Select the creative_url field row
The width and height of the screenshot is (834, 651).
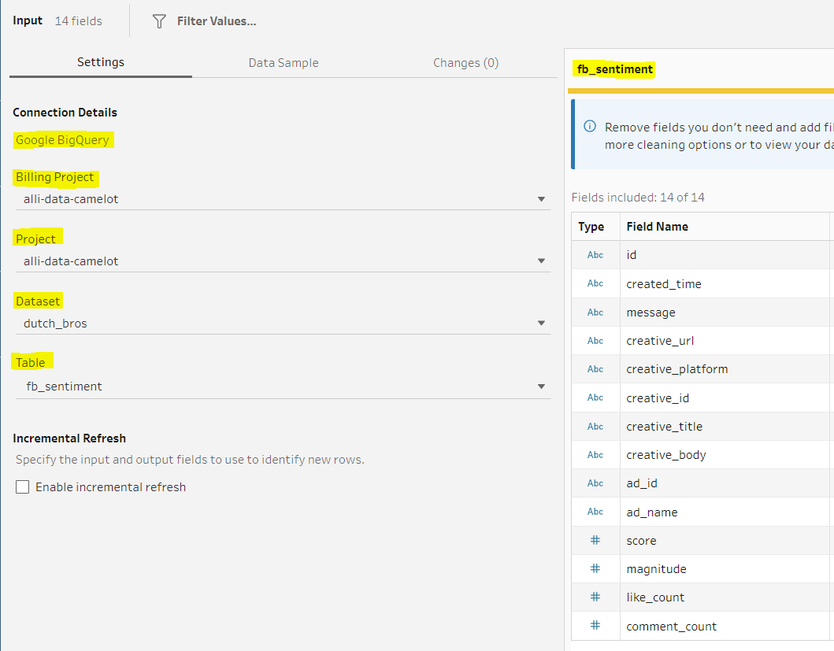[x=660, y=341]
